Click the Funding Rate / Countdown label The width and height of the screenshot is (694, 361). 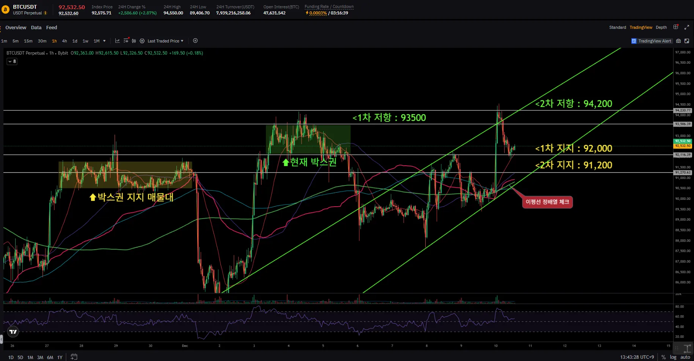pyautogui.click(x=329, y=7)
